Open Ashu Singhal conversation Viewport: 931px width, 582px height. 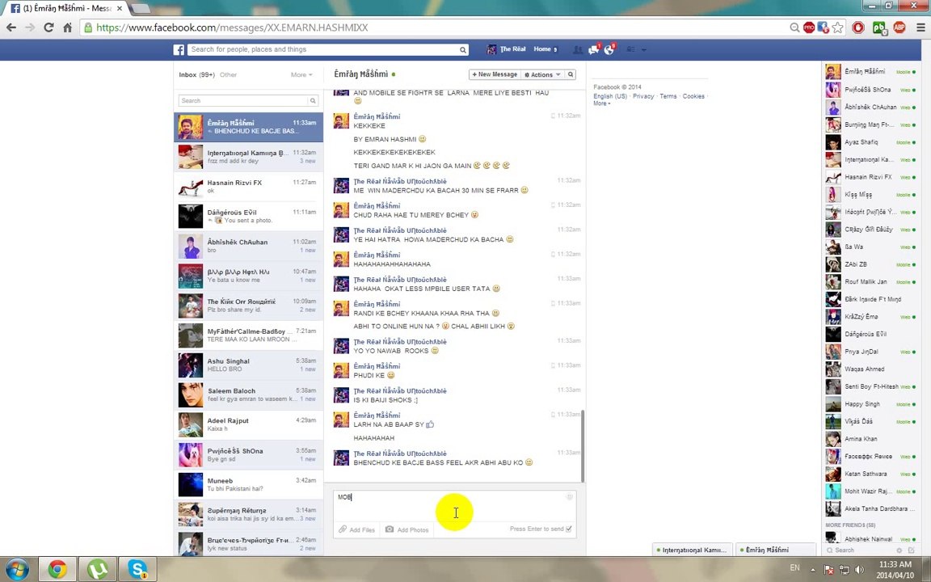click(x=248, y=365)
